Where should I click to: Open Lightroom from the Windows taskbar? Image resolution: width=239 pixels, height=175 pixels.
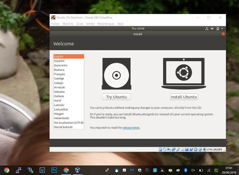(x=42, y=170)
